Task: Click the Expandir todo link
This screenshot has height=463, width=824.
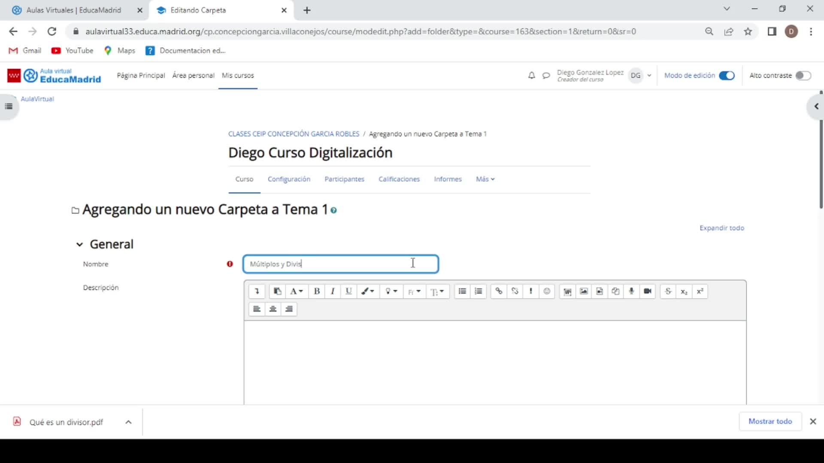Action: tap(721, 228)
